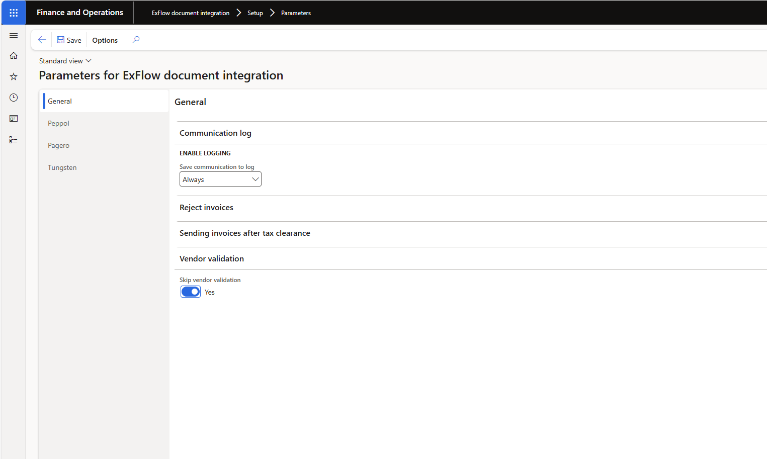Turn off Skip vendor validation toggle
The image size is (767, 459).
(x=191, y=292)
